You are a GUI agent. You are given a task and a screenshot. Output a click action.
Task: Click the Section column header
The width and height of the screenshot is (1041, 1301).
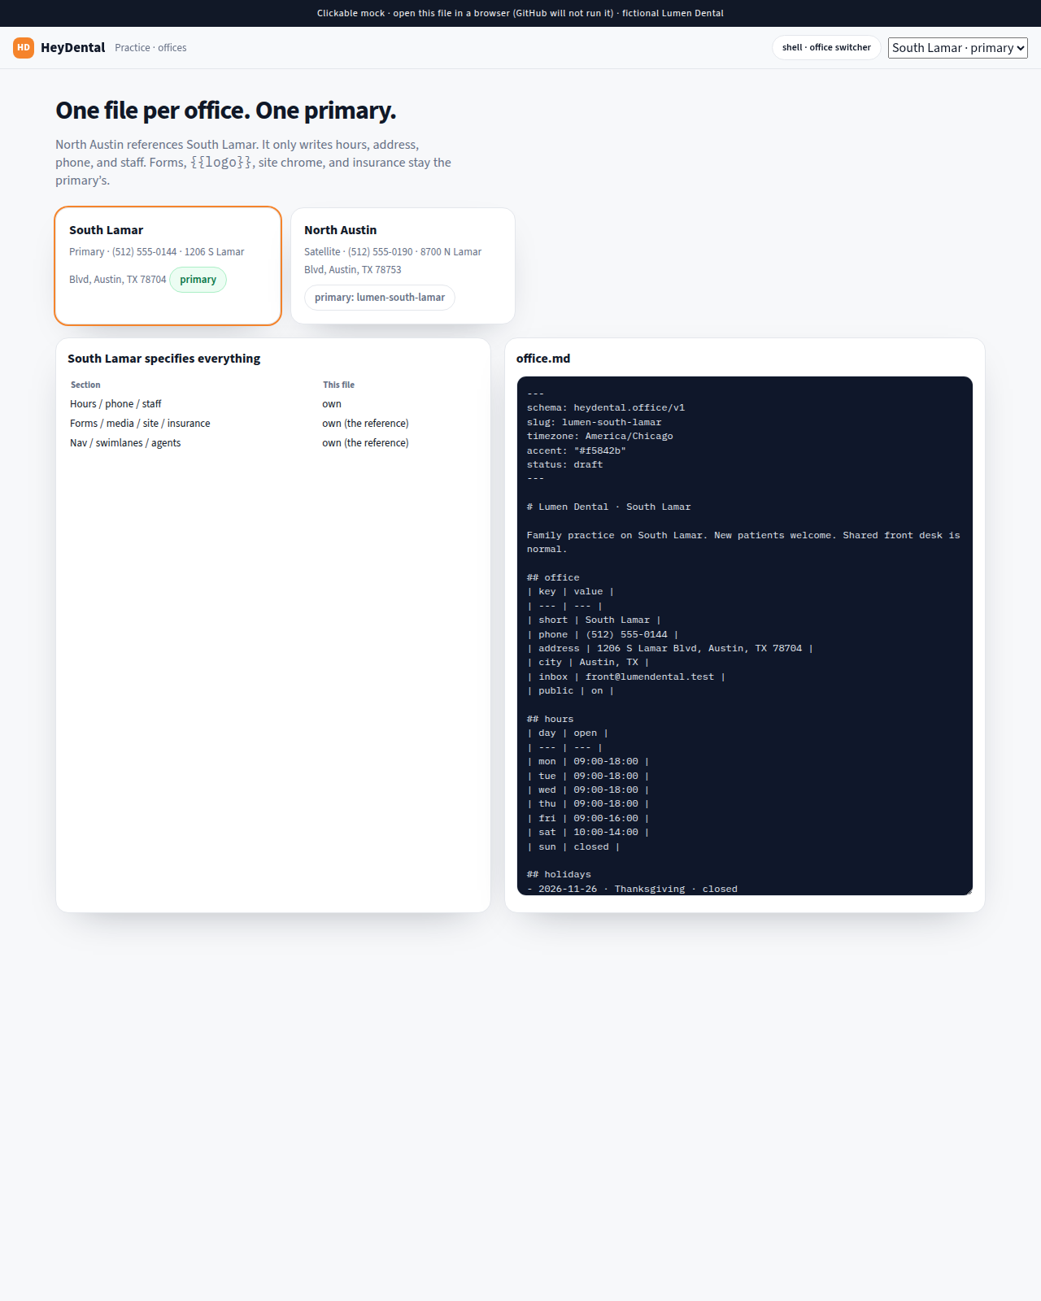[85, 385]
